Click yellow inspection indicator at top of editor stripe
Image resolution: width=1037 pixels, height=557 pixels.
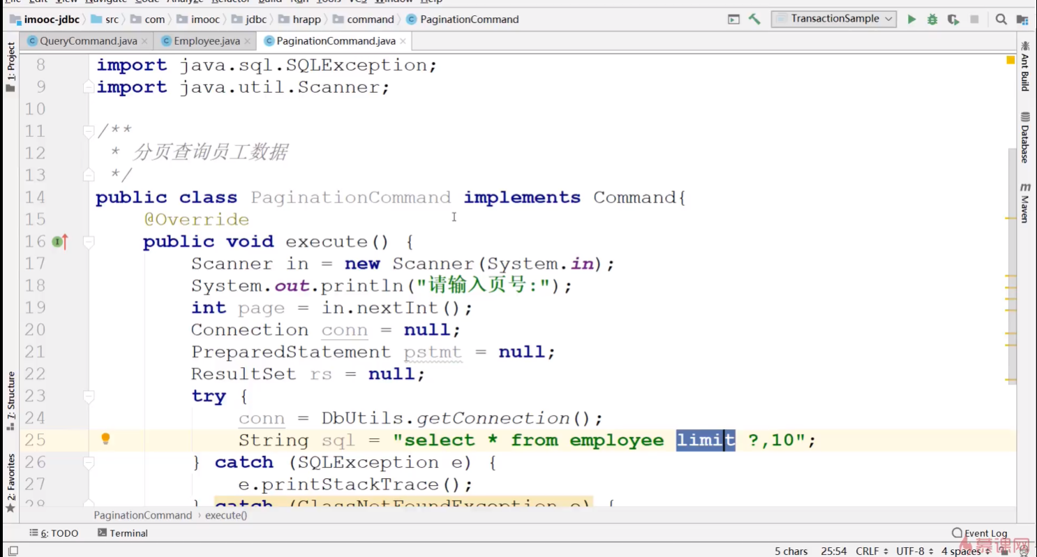tap(1010, 60)
